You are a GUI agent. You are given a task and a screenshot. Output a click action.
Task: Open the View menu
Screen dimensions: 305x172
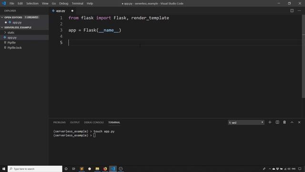45,3
